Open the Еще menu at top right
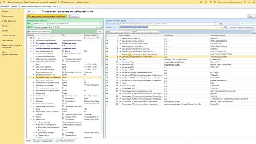This screenshot has width=256, height=144. (251, 16)
